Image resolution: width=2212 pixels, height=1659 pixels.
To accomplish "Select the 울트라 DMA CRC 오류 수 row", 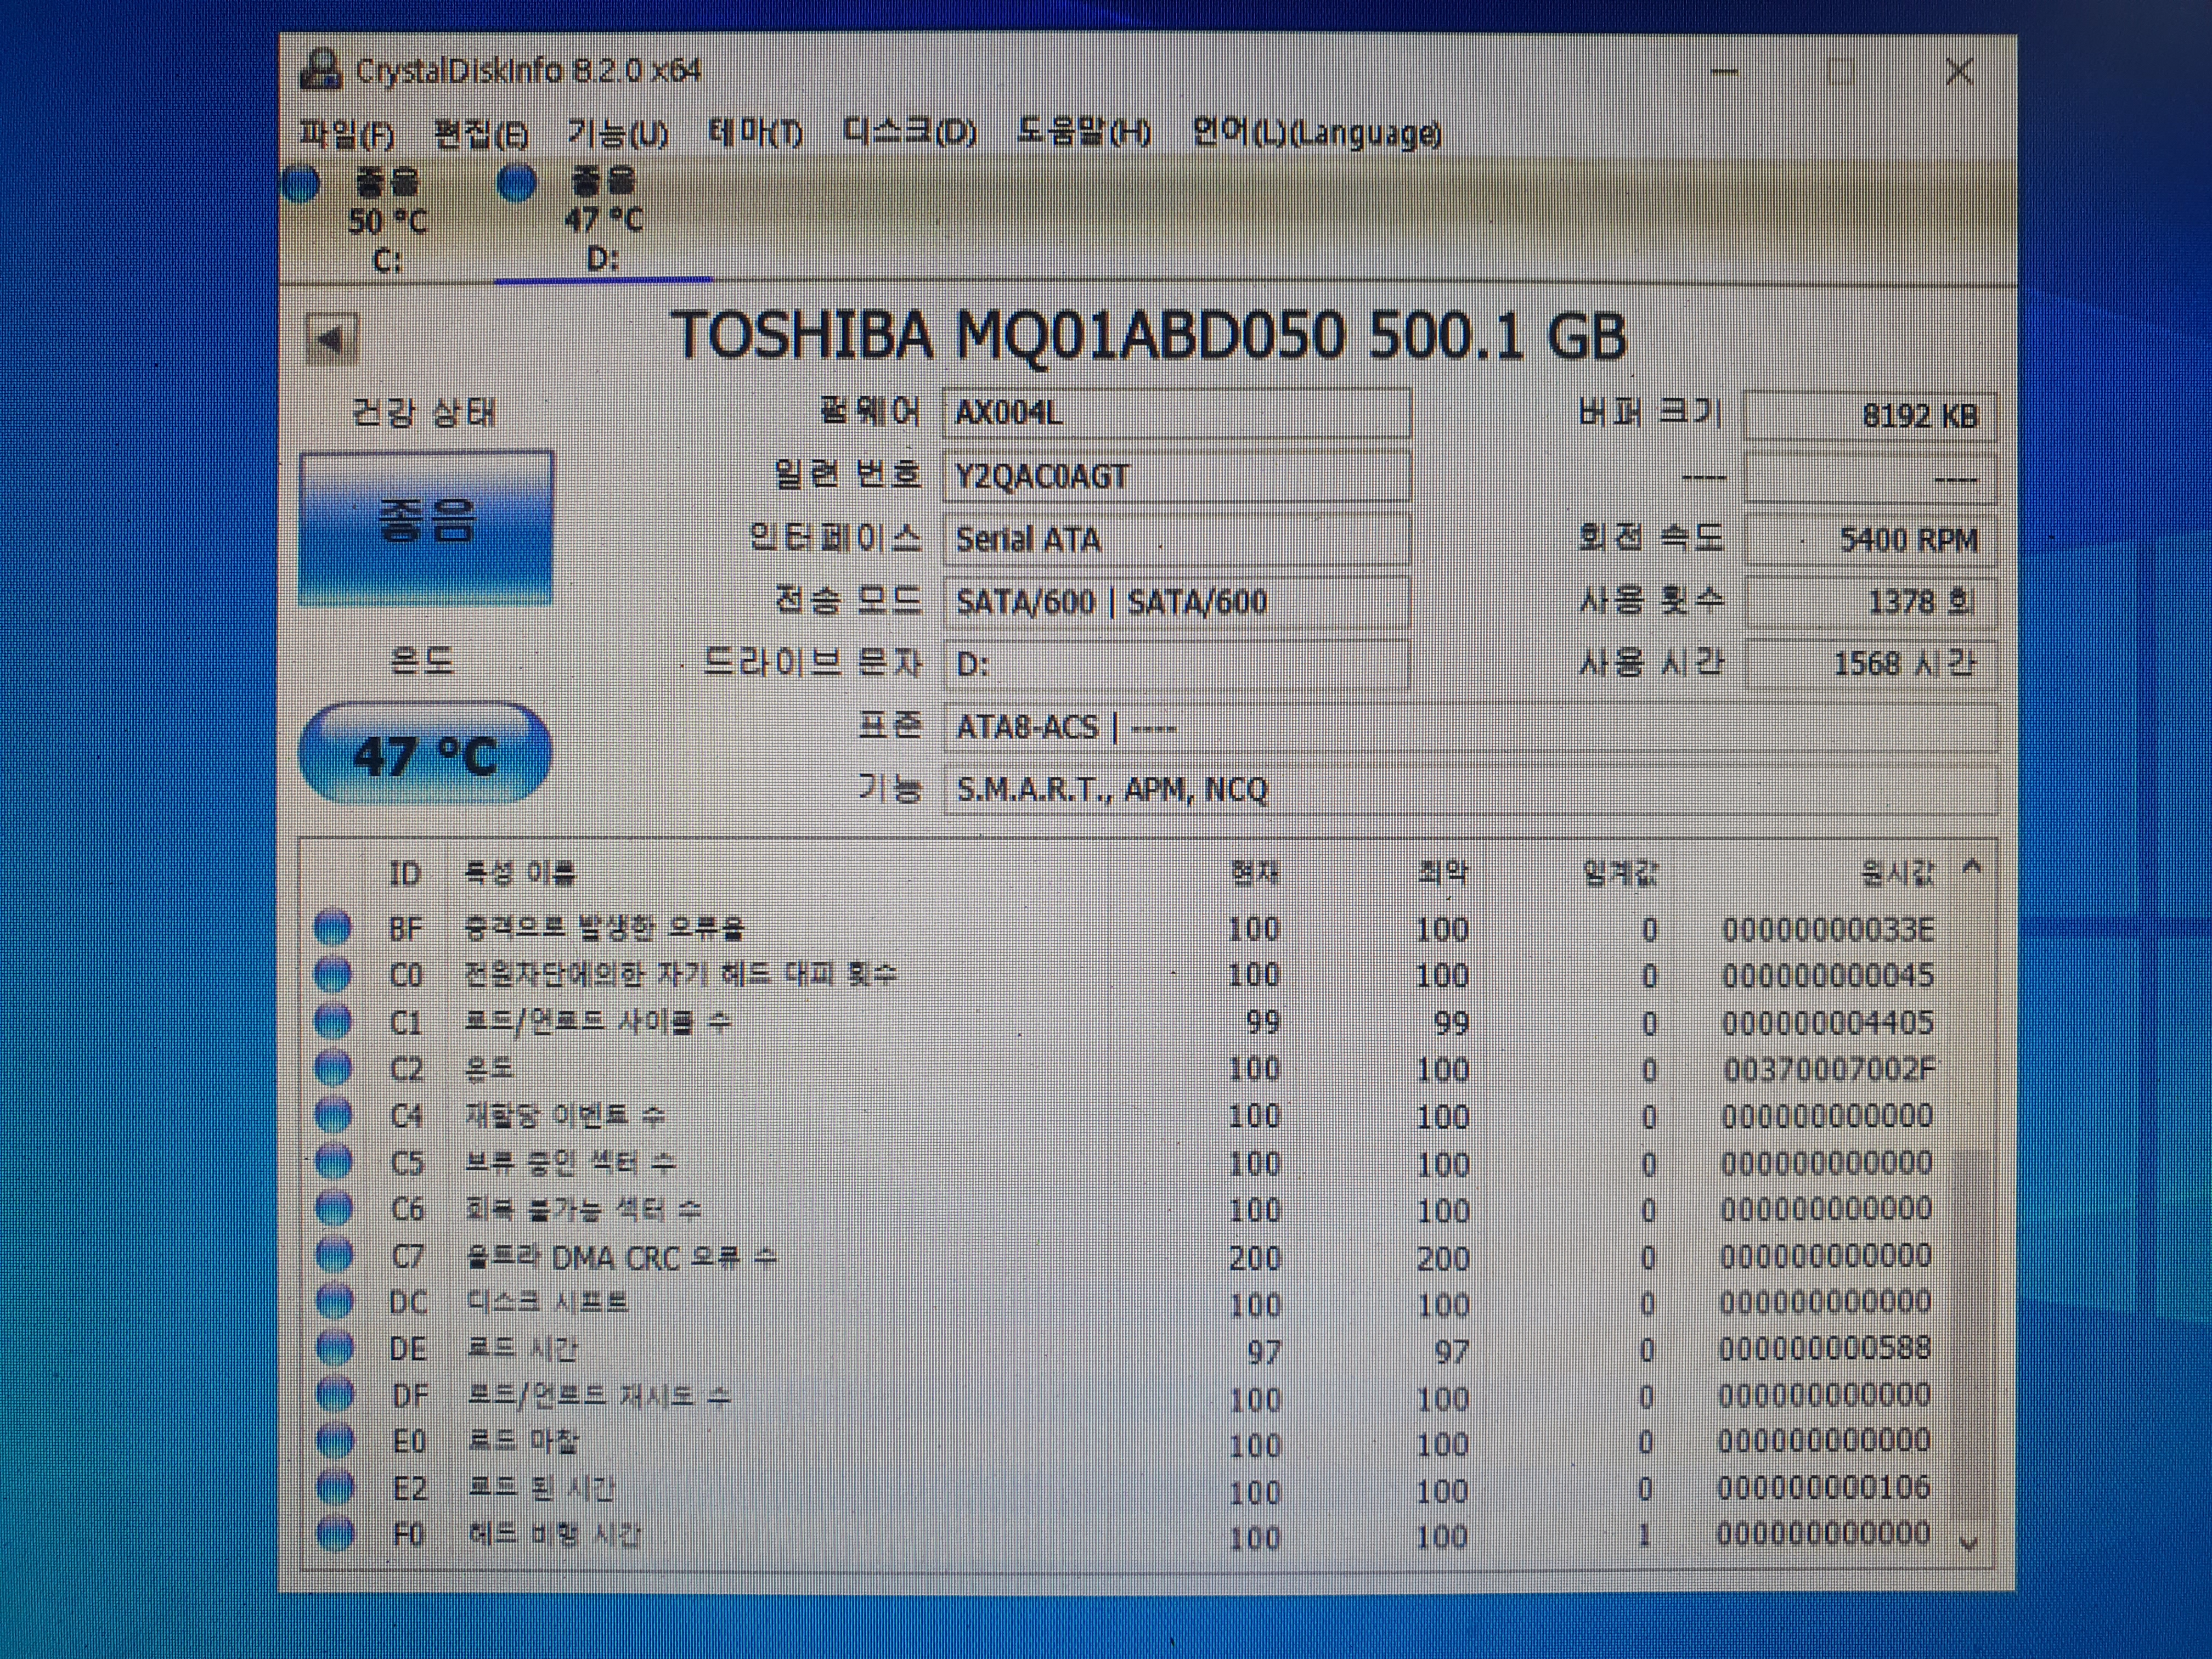I will [1125, 1256].
